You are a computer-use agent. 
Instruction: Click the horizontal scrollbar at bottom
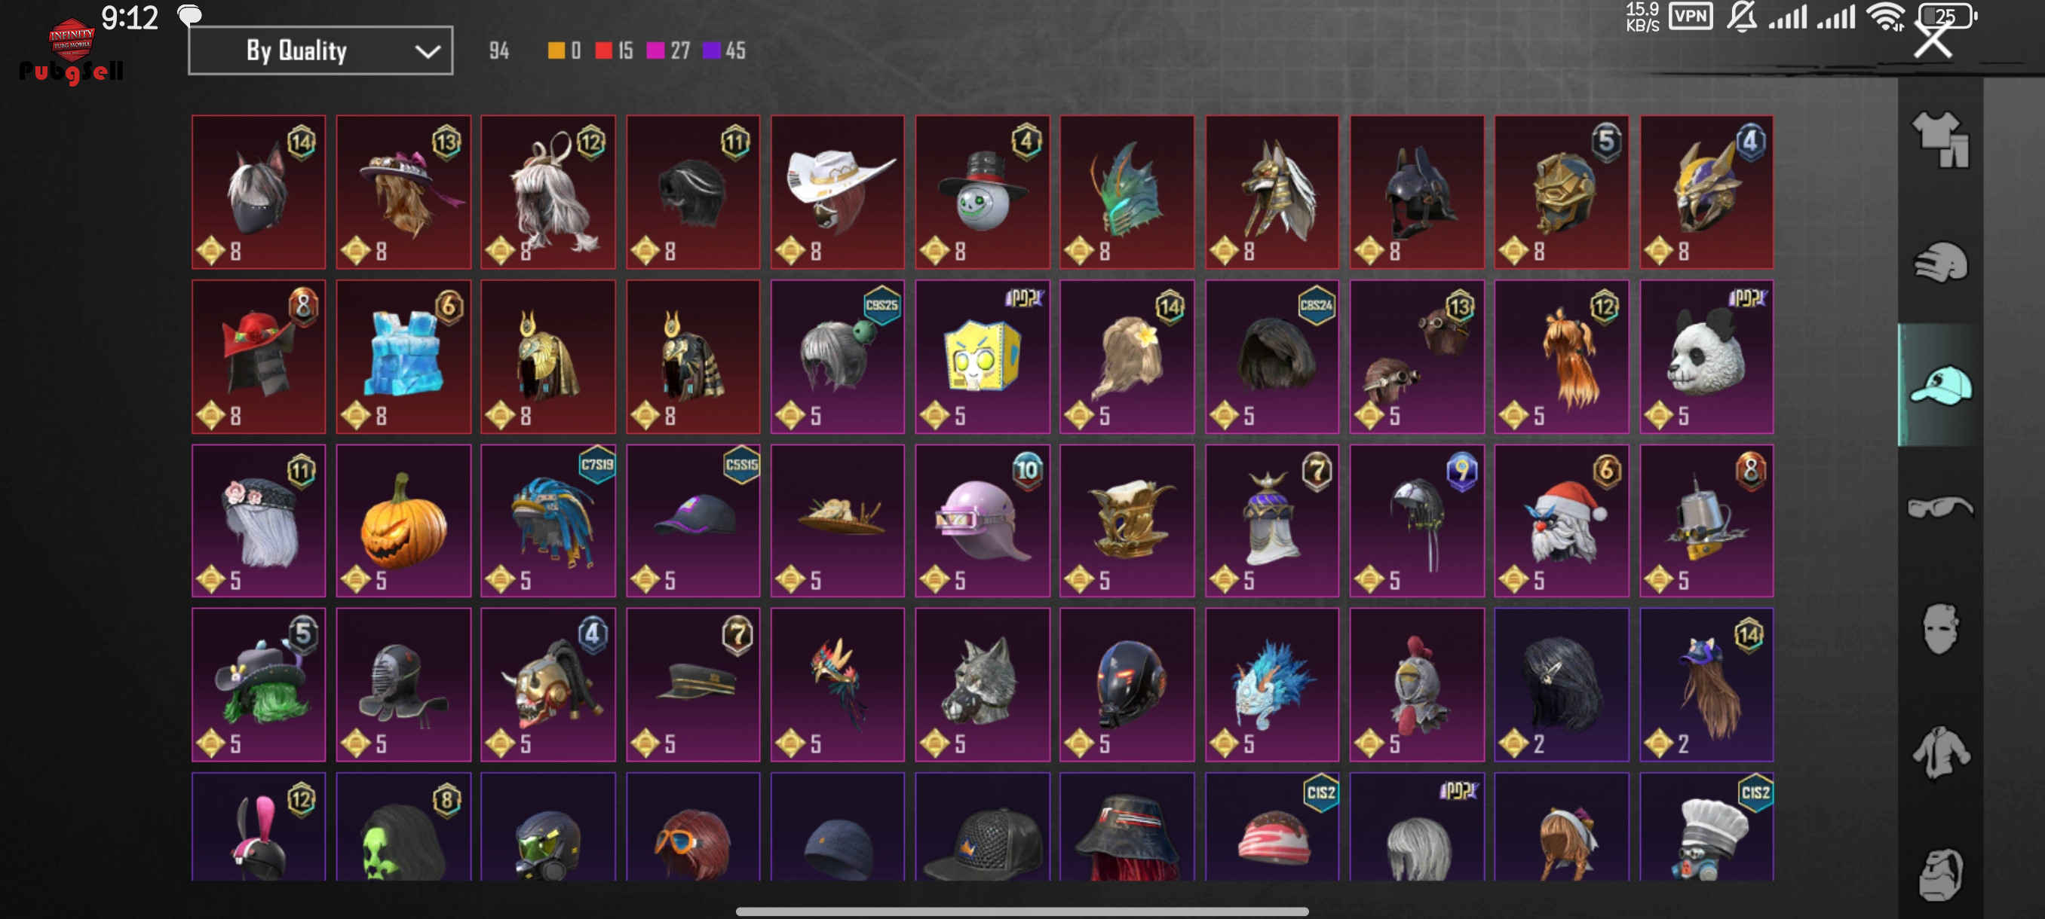[x=1022, y=911]
